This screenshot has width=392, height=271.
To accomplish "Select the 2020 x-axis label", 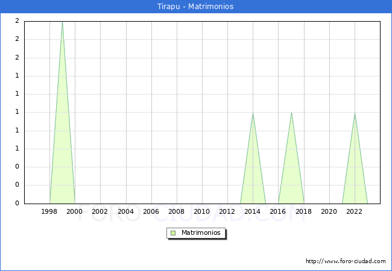I will pyautogui.click(x=329, y=211).
